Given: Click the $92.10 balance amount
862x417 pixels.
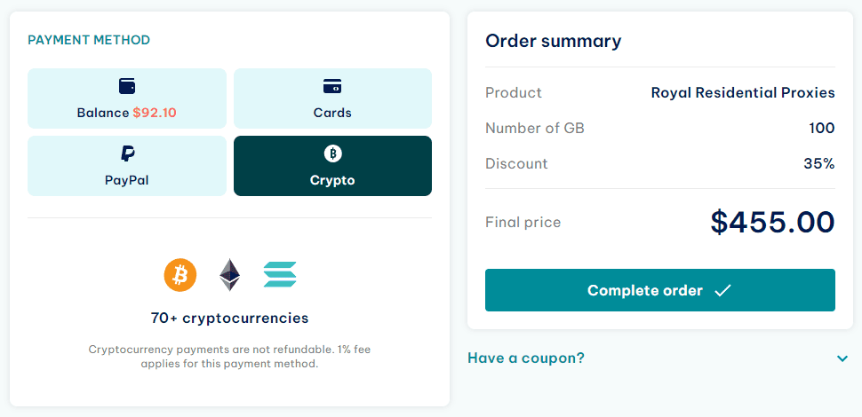Looking at the screenshot, I should tap(155, 113).
